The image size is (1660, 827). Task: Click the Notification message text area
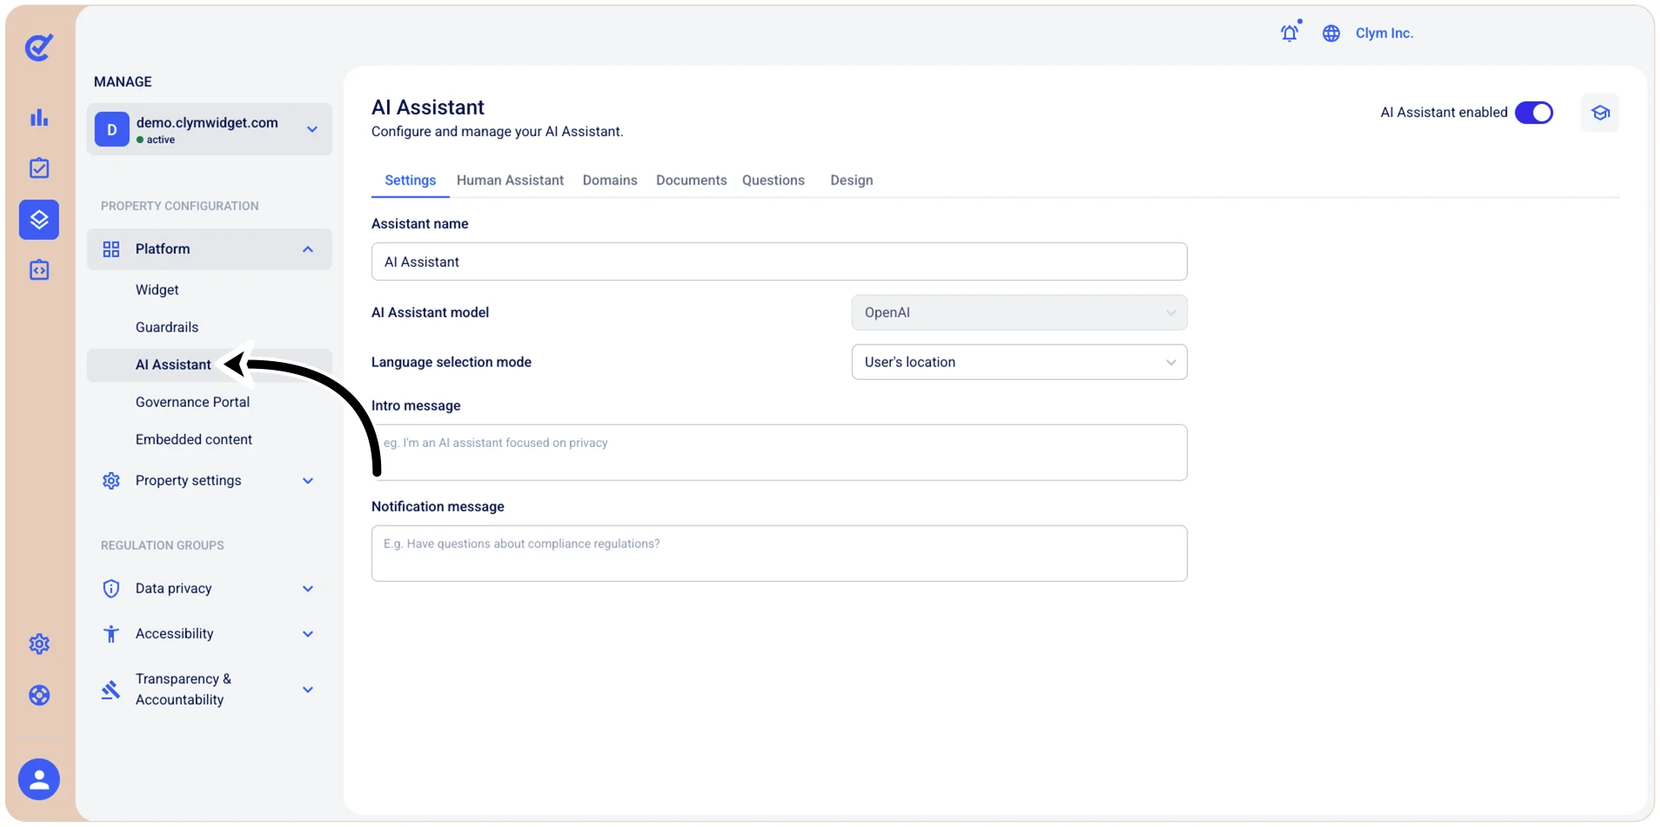click(x=779, y=553)
